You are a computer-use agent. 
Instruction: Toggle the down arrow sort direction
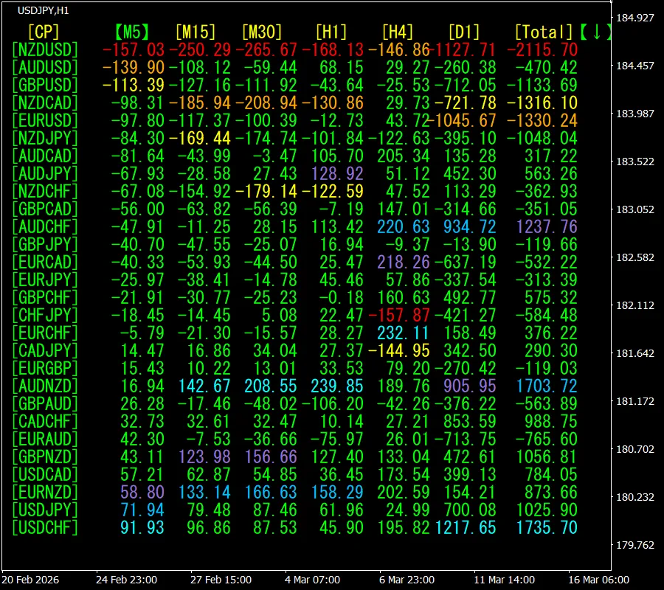coord(595,32)
